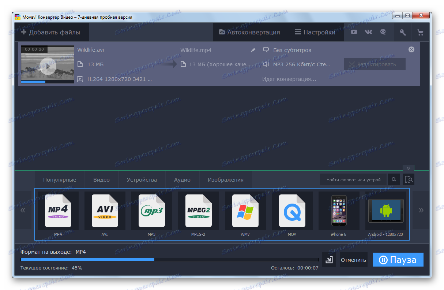
Task: Click the Текущее состояние 45% text
Action: click(51, 268)
